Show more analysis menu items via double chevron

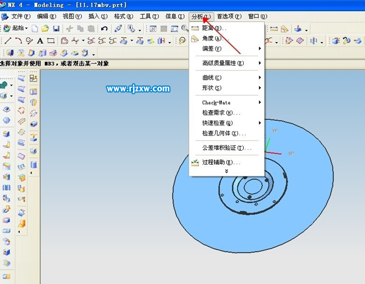[x=226, y=171]
